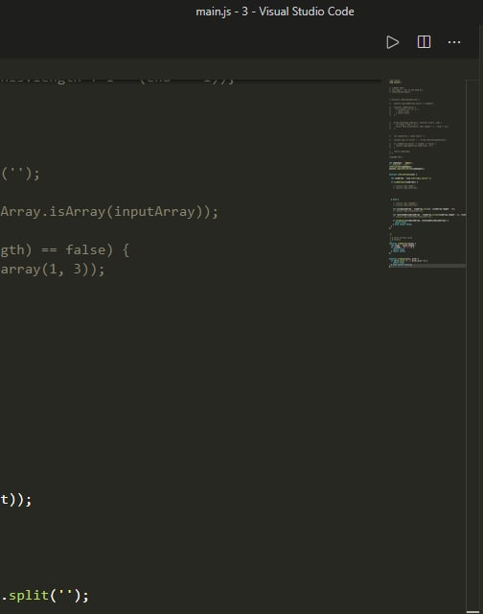Click the "('');" code line
This screenshot has height=614, width=483.
pyautogui.click(x=20, y=174)
